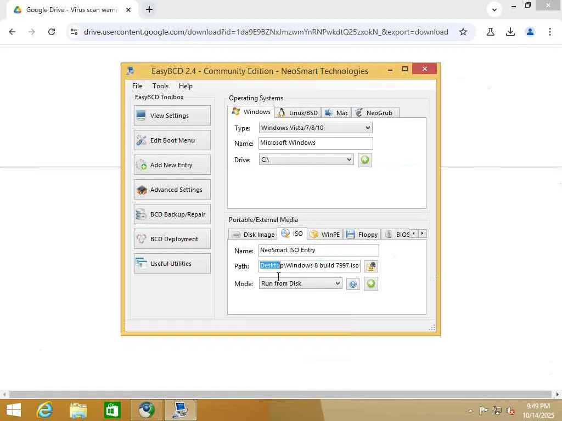Select the Google Drive Virus scan tab
The height and width of the screenshot is (421, 562).
pyautogui.click(x=72, y=10)
